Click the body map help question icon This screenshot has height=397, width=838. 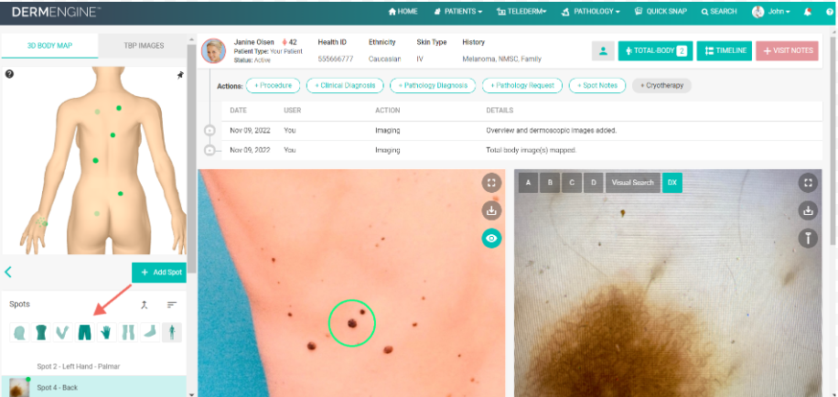(x=10, y=74)
